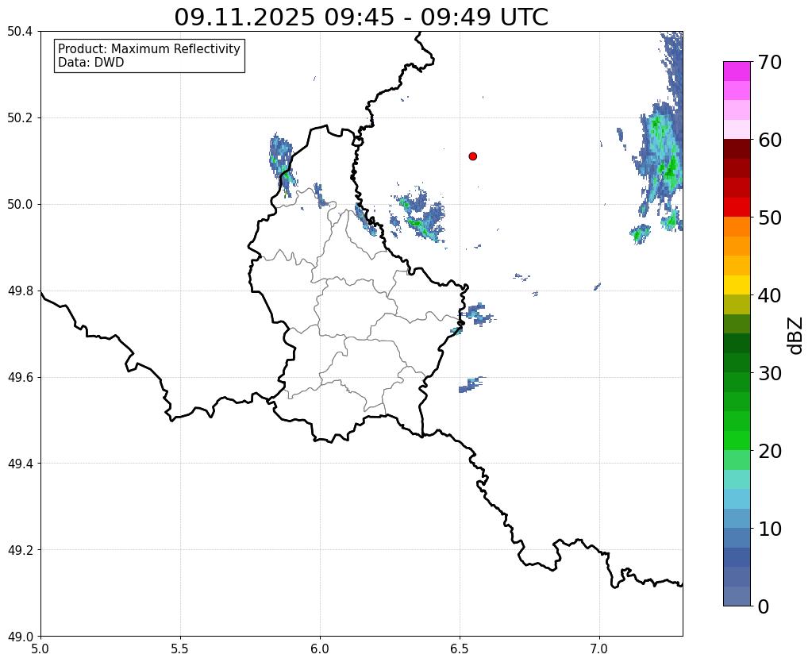Click the longitude axis label 5.5
This screenshot has height=662, width=812.
tap(180, 649)
